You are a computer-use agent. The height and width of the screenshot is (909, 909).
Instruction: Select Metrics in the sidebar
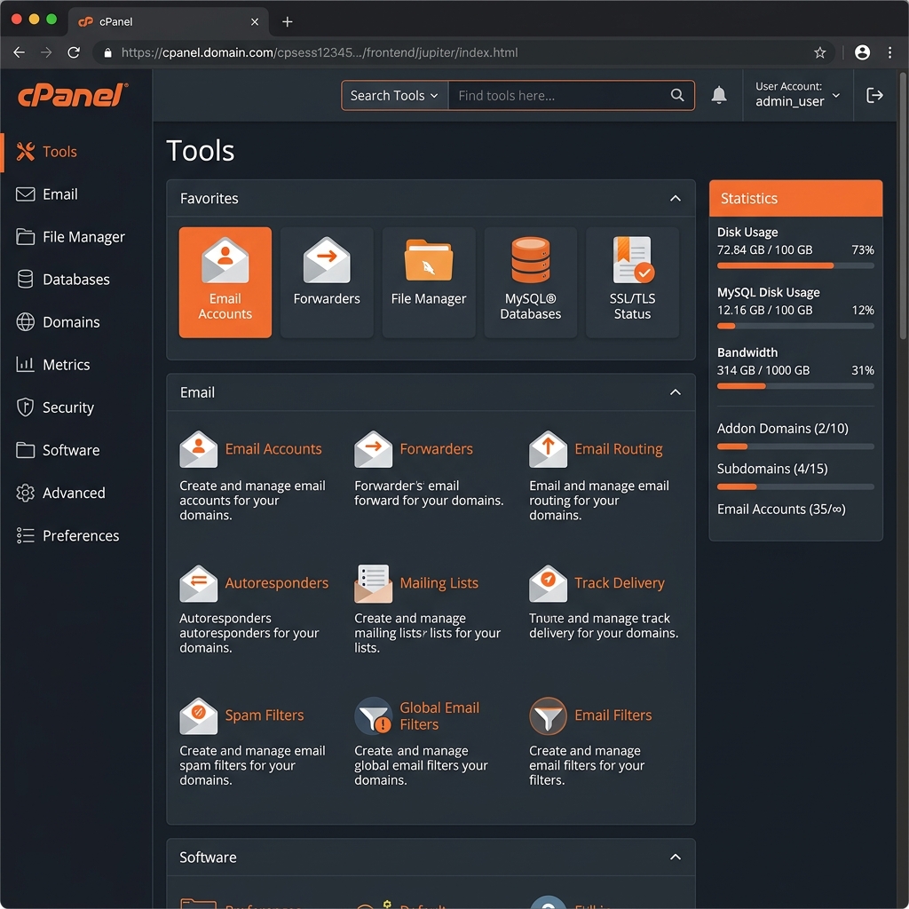point(76,365)
